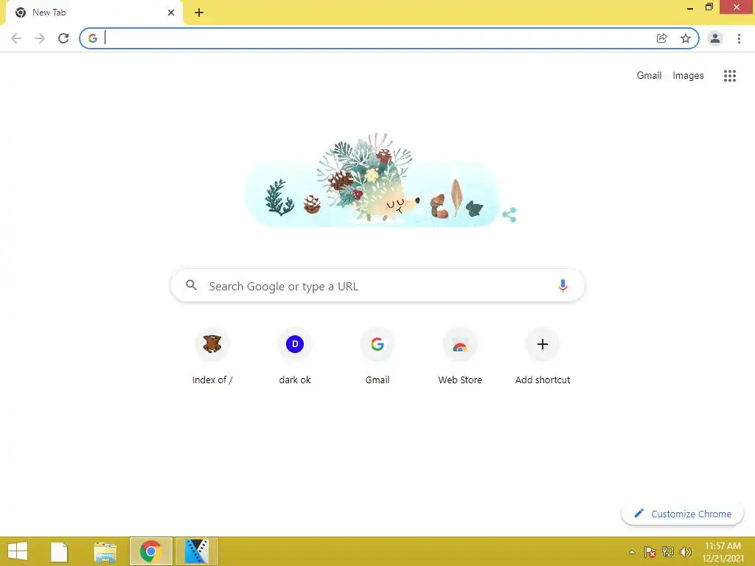Open File Explorer from the taskbar
The height and width of the screenshot is (566, 755).
[x=105, y=551]
